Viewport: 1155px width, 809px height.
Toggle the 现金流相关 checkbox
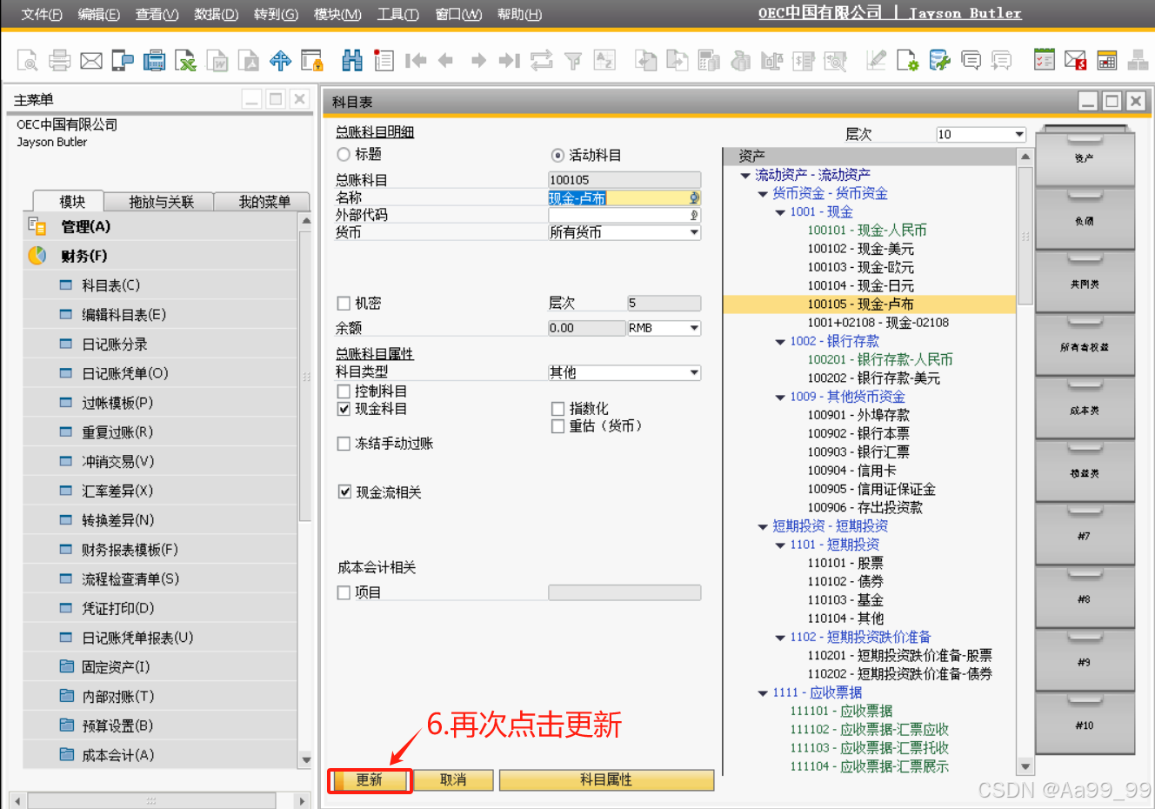pos(344,491)
